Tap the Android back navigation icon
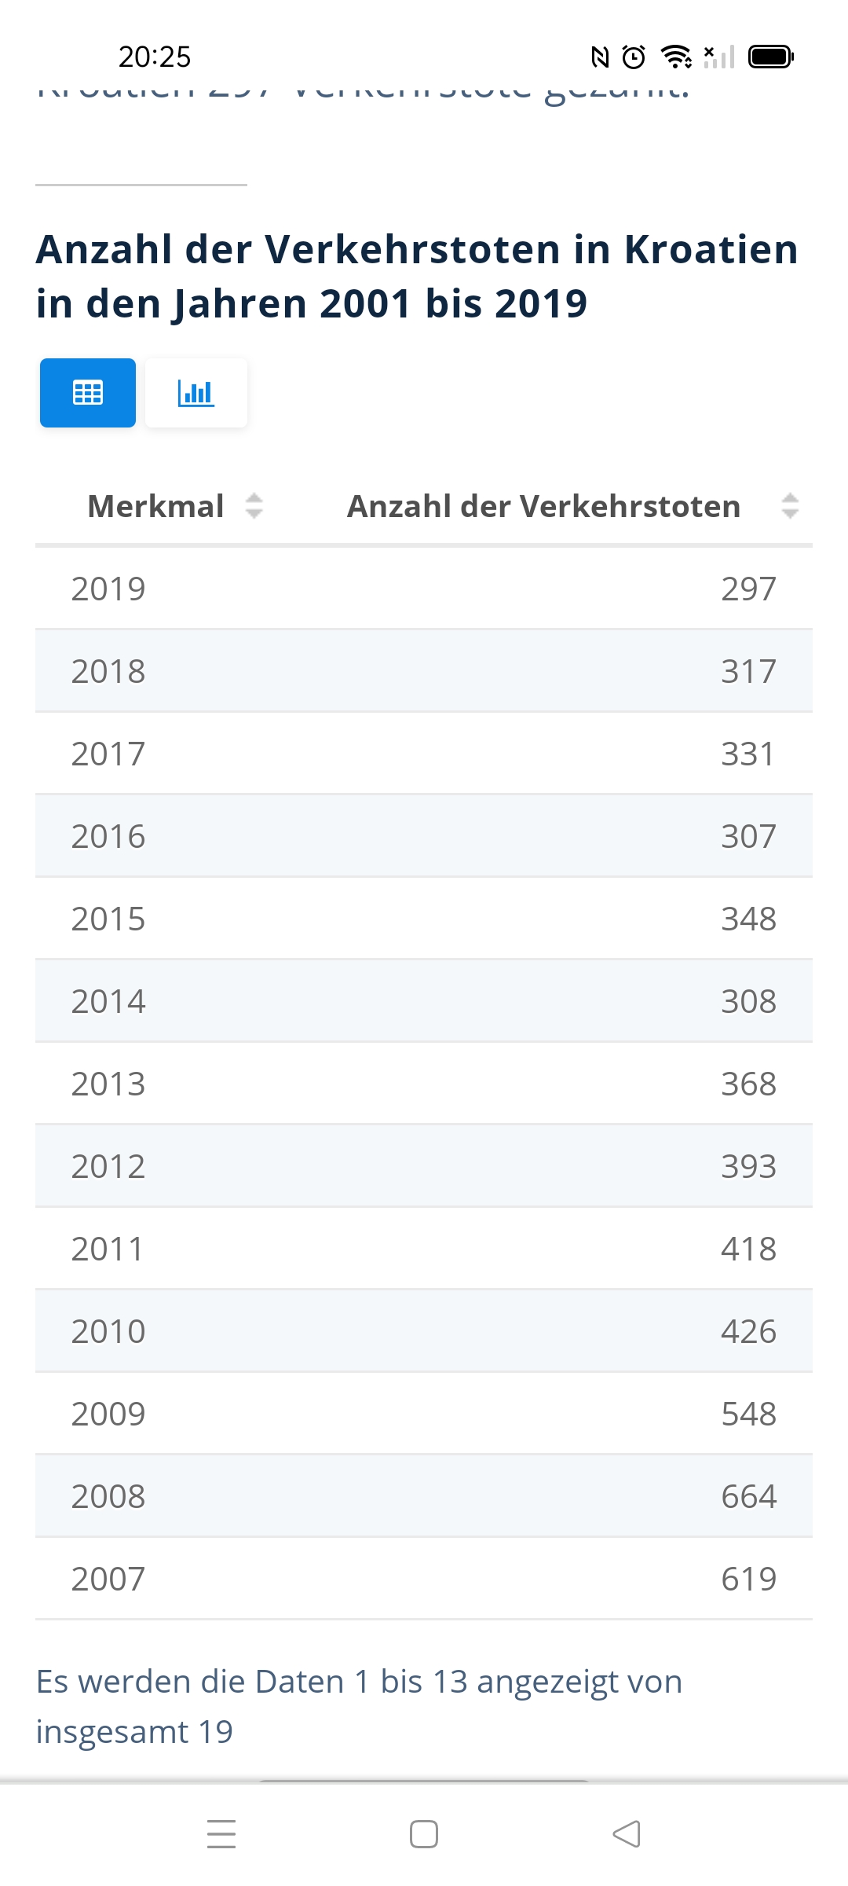Image resolution: width=848 pixels, height=1886 pixels. pos(627,1834)
